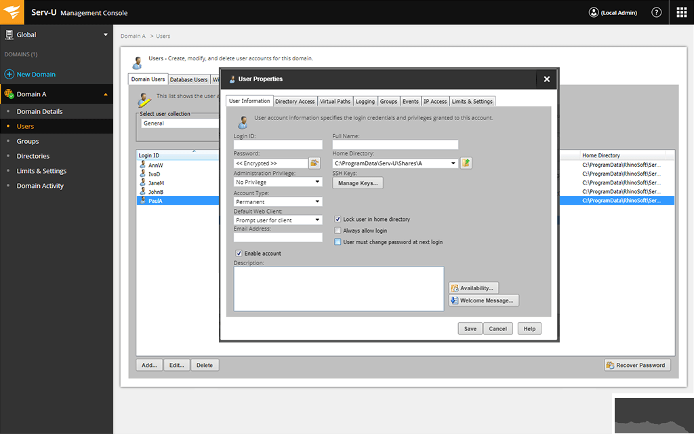
Task: Open Limits & Settings in sidebar
Action: click(x=41, y=171)
